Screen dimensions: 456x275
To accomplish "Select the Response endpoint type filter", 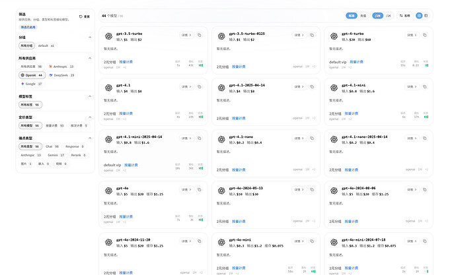I will tap(75, 147).
